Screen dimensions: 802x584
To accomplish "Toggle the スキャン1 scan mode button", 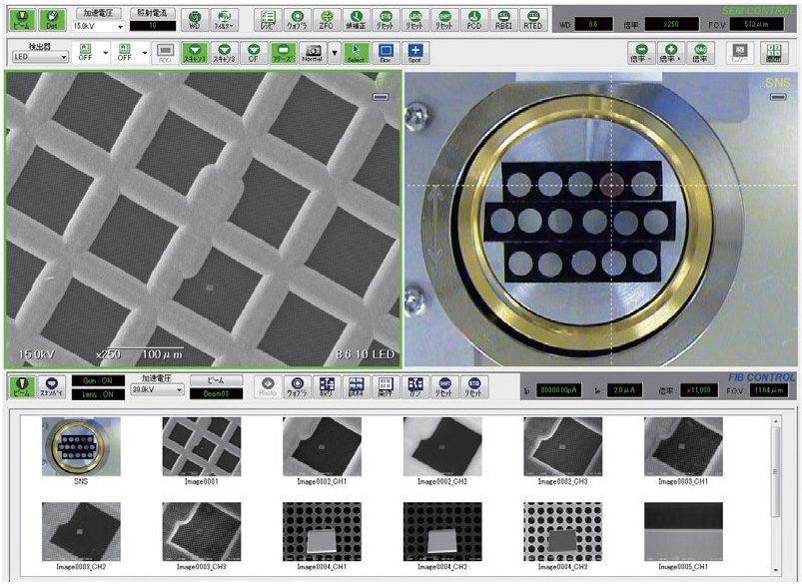I will click(x=195, y=53).
